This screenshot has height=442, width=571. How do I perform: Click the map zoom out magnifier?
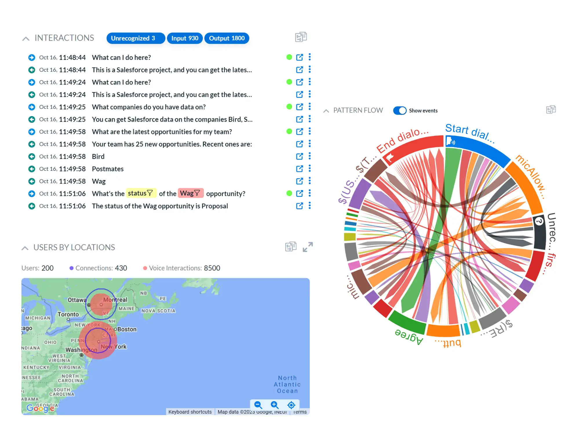[x=258, y=405]
